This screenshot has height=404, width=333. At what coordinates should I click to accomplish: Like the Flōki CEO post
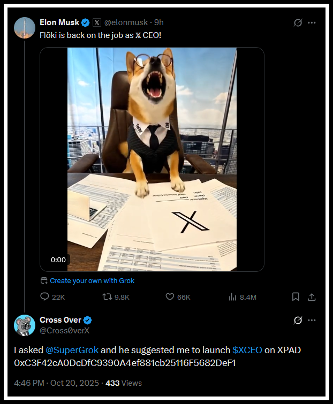170,297
